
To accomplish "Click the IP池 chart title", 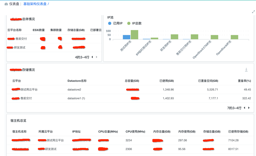I will [110, 17].
